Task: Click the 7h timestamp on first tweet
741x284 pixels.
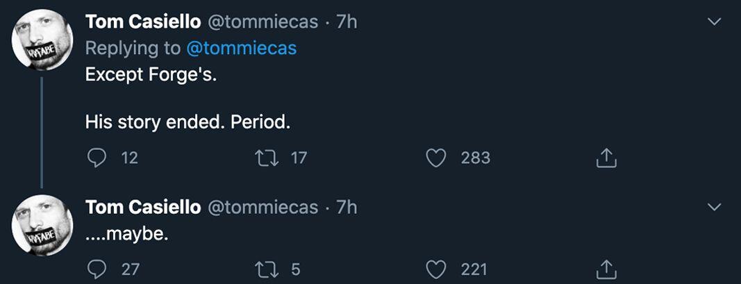Action: tap(347, 22)
